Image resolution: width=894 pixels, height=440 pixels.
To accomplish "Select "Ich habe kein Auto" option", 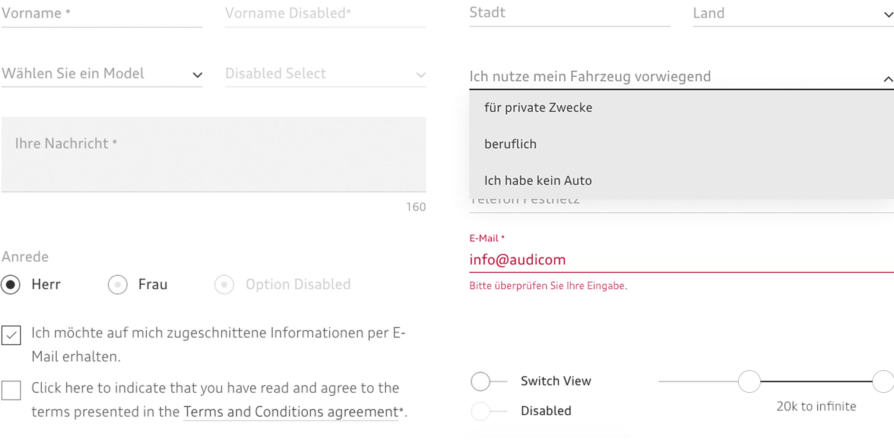I will click(x=538, y=180).
